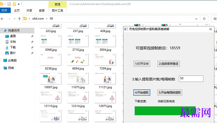Select the 6694.jpg thumbnail
Screen dimensions: 217x123
coord(78,60)
